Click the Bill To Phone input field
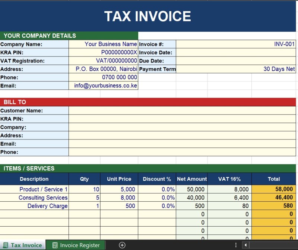Viewport: 298px width, 250px height. coord(182,152)
